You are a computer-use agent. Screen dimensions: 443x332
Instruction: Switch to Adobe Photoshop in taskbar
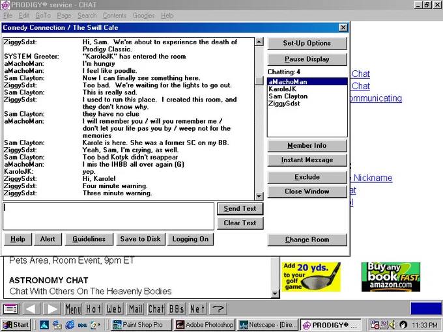tap(205, 325)
